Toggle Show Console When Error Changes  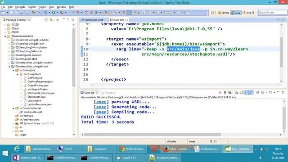coord(251,92)
